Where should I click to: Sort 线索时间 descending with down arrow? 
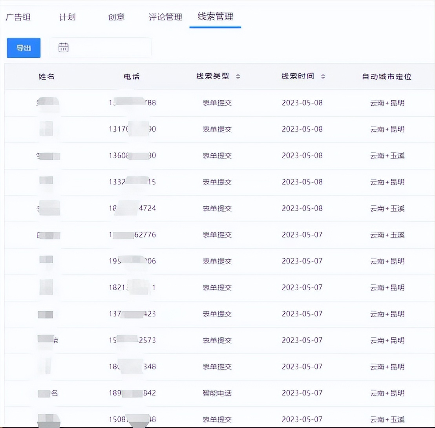pos(323,79)
